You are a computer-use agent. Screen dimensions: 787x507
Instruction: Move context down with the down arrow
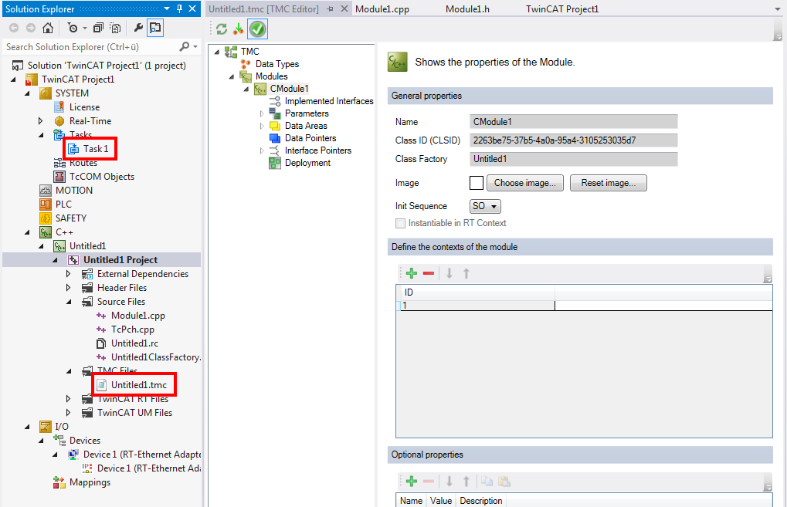point(449,273)
